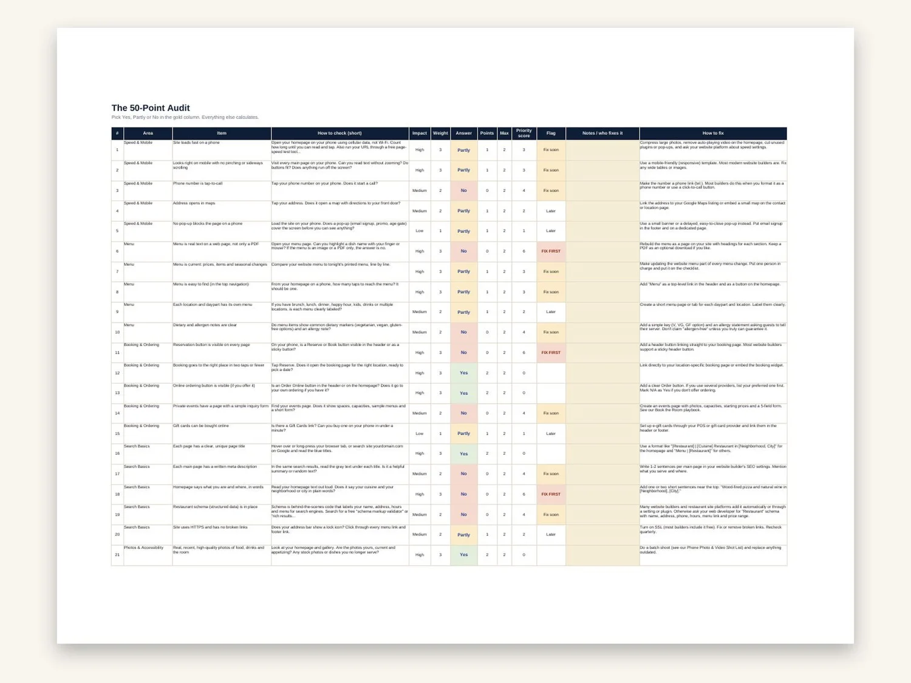
Task: Select the "Yes" answer for unique page title row
Action: (464, 454)
